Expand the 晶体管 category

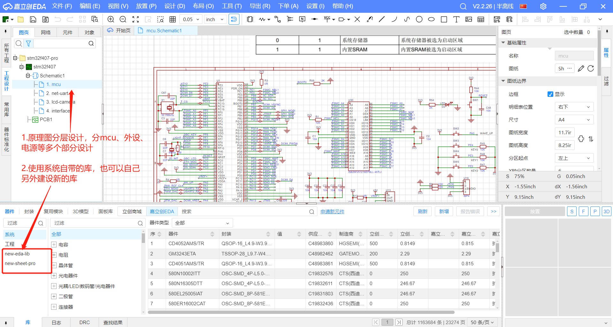[54, 265]
